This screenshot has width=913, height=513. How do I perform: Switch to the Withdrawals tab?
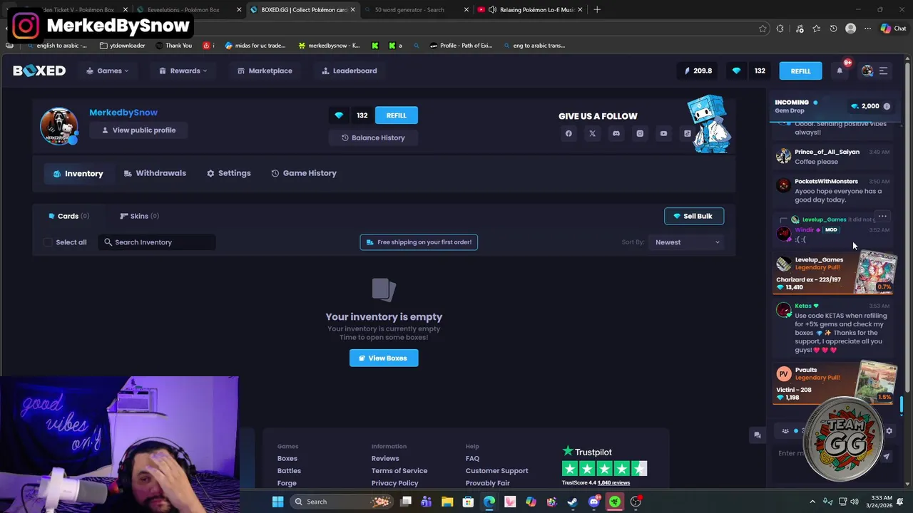(155, 173)
